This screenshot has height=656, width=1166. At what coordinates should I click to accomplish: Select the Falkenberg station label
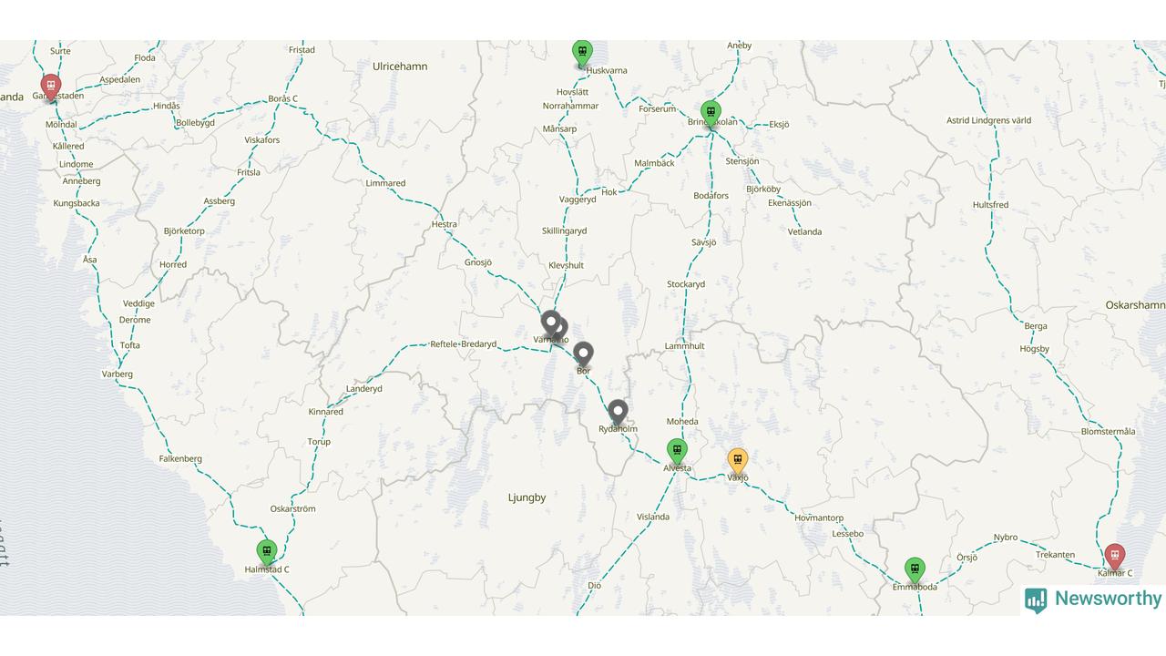tap(180, 458)
